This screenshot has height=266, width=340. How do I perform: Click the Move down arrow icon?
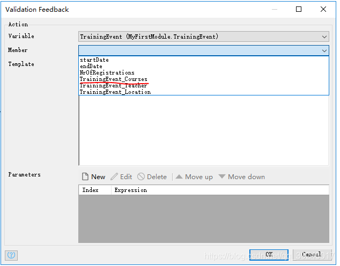point(222,177)
